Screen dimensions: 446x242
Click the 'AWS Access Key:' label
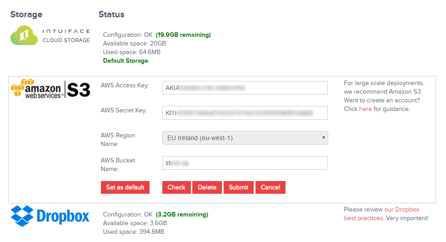click(x=125, y=86)
